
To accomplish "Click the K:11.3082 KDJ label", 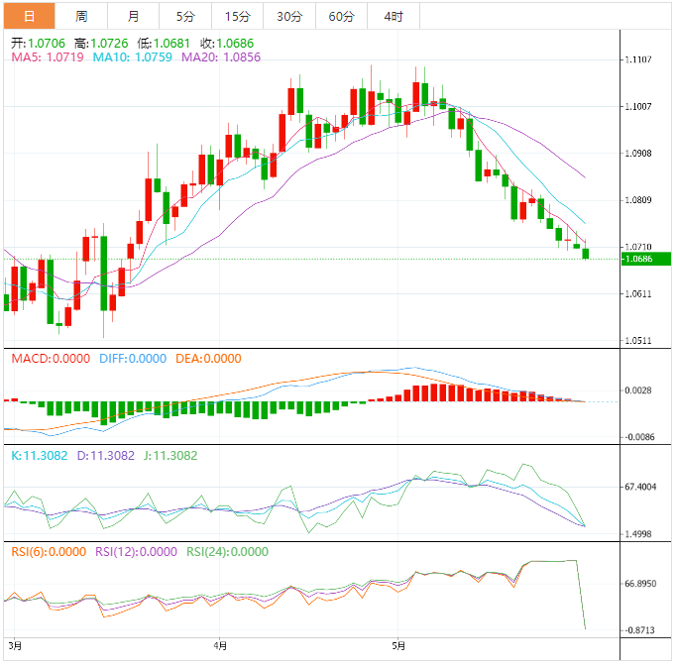I will pyautogui.click(x=38, y=456).
